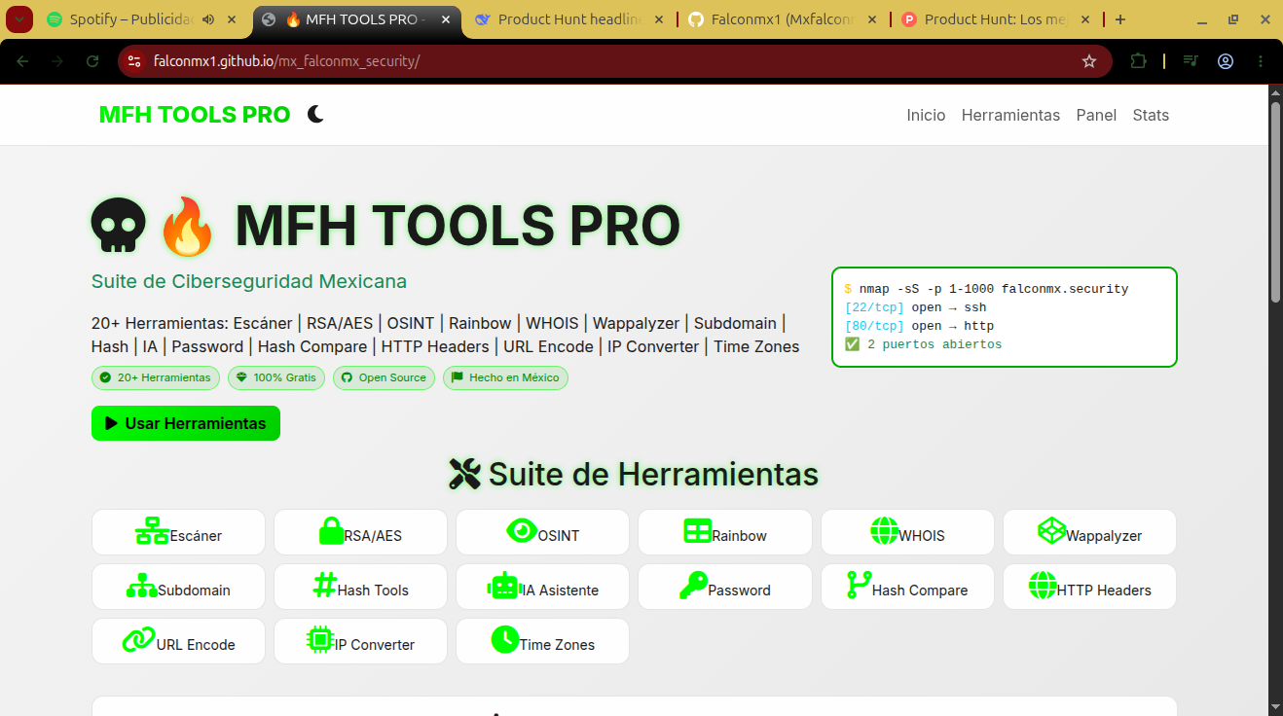
Task: Click the Suite de Ciberseguridad Mexicana subtitle
Action: click(x=249, y=281)
